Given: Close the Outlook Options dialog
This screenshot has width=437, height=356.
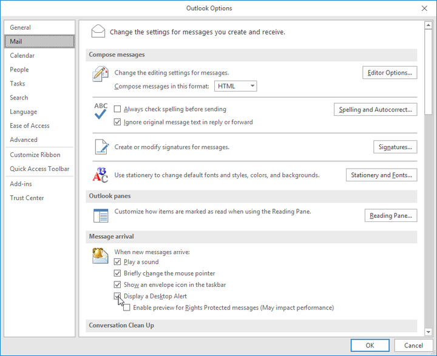Looking at the screenshot, I should tap(424, 8).
